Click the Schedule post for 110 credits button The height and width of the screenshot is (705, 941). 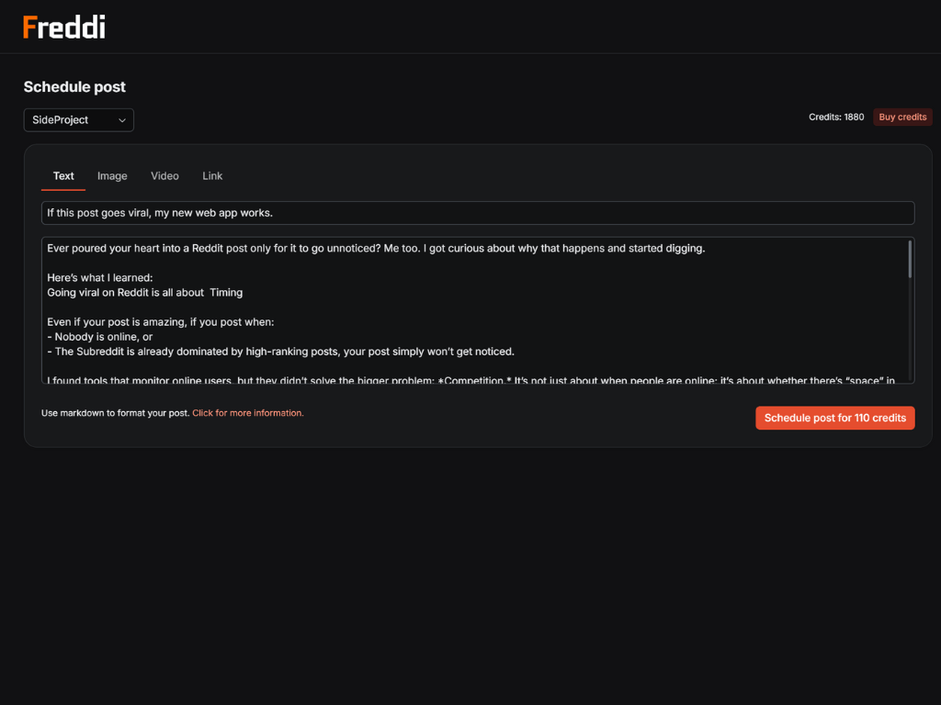click(x=834, y=418)
